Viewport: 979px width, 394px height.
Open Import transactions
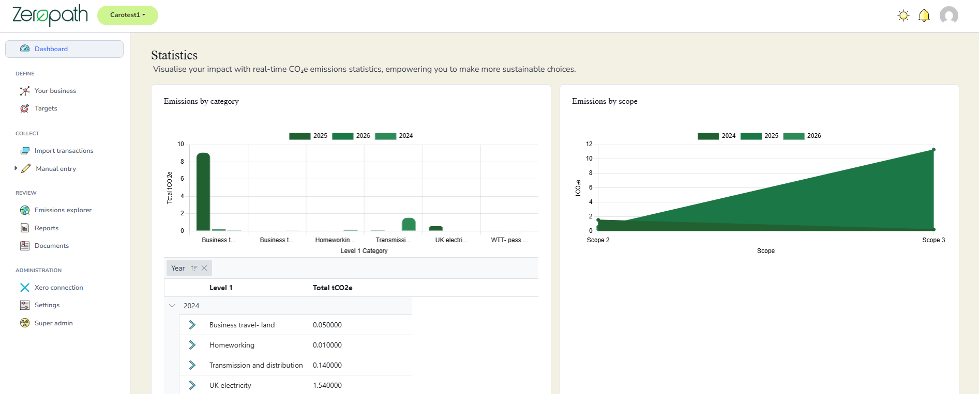pos(64,151)
